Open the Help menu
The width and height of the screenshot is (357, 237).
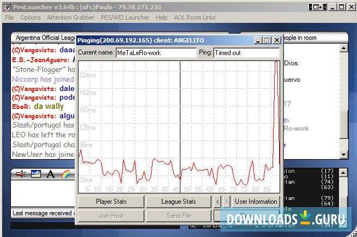(x=162, y=17)
